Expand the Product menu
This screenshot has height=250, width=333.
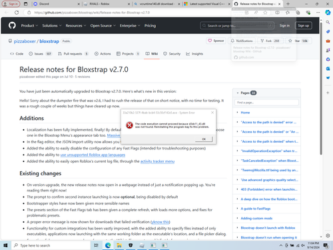pos(29,25)
